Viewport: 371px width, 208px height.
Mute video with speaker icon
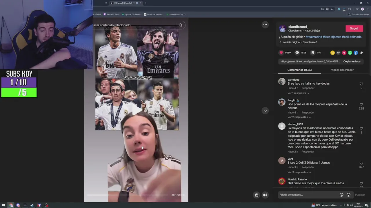coord(265,195)
